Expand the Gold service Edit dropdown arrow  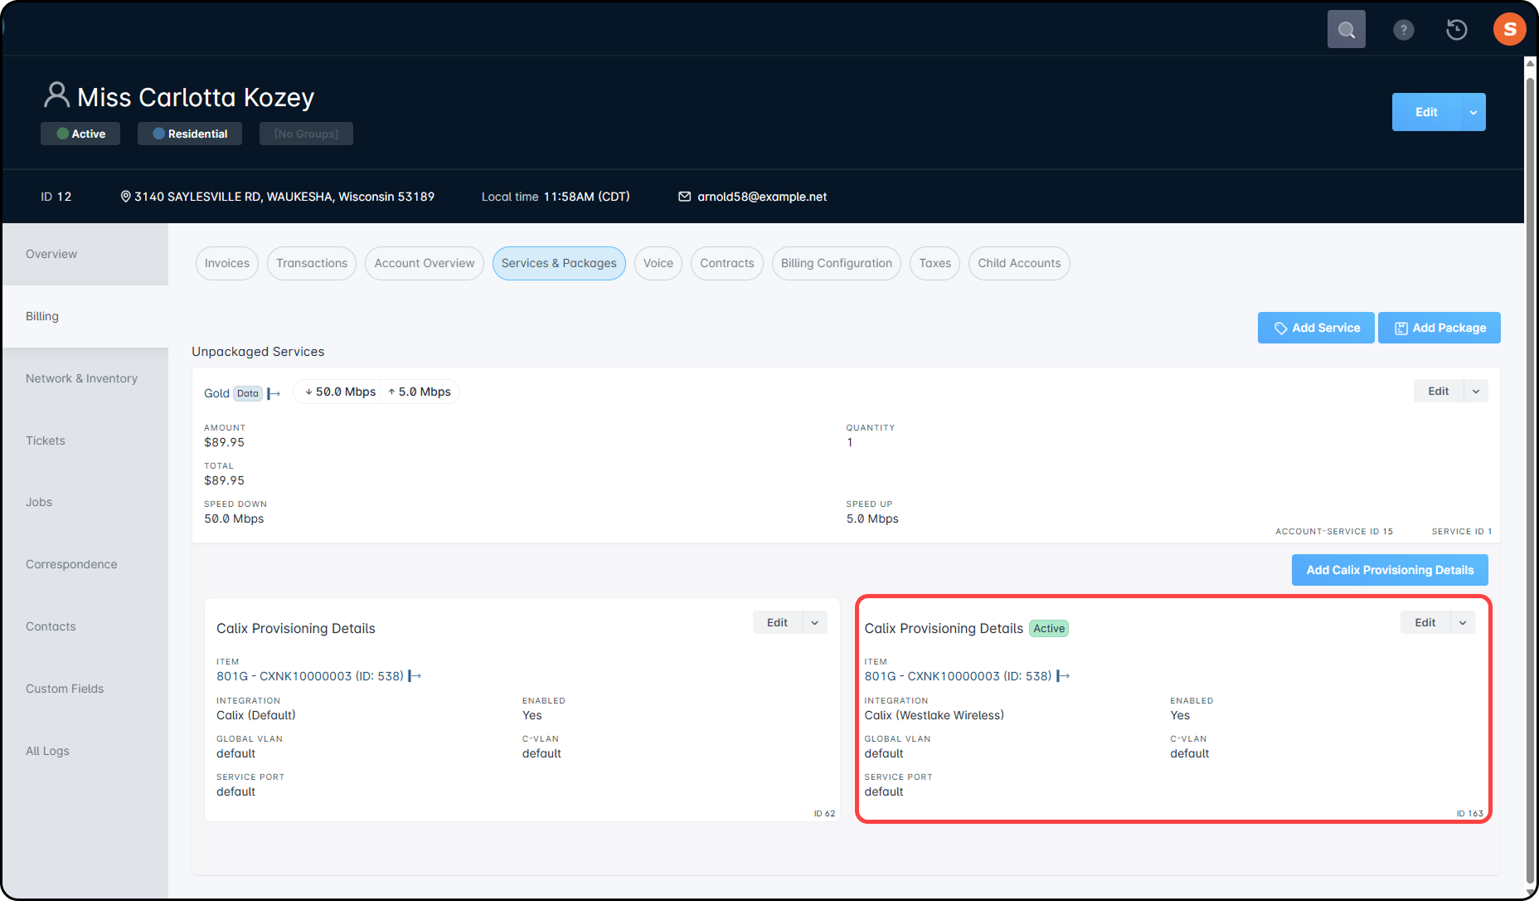1476,392
